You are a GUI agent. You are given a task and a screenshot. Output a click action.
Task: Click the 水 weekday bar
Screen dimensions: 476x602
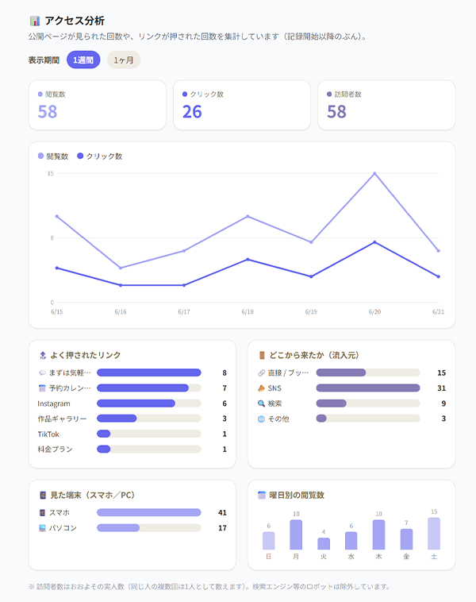pyautogui.click(x=351, y=541)
